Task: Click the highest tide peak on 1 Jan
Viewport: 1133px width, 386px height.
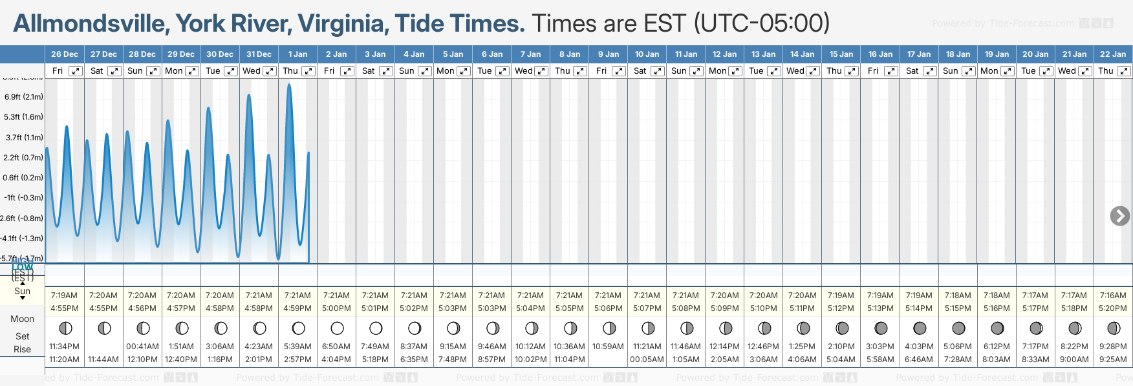Action: [x=289, y=85]
